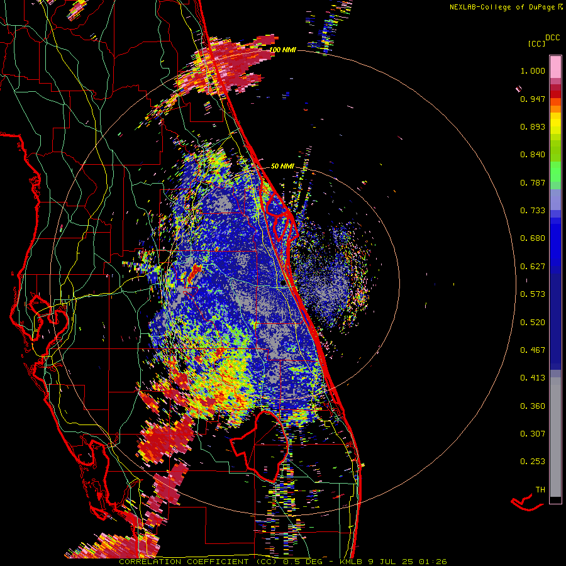Click the 0.680 color bar value

click(533, 238)
